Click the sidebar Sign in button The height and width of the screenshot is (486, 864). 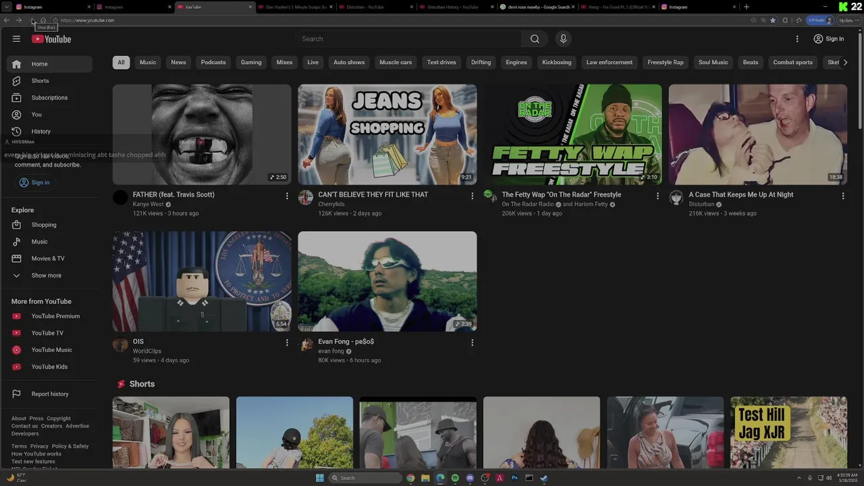(34, 182)
